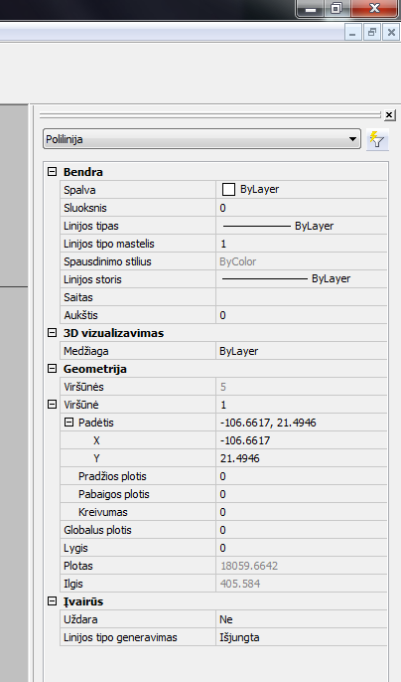Edit the Linijos tipo mastelis value
This screenshot has width=401, height=682.
[301, 244]
